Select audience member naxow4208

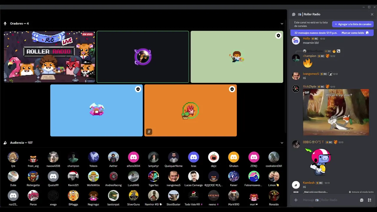click(53, 159)
